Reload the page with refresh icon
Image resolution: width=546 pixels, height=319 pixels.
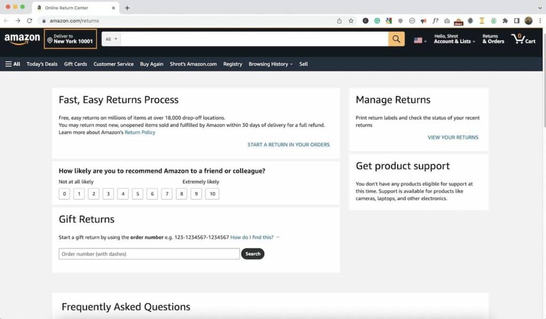pos(30,21)
